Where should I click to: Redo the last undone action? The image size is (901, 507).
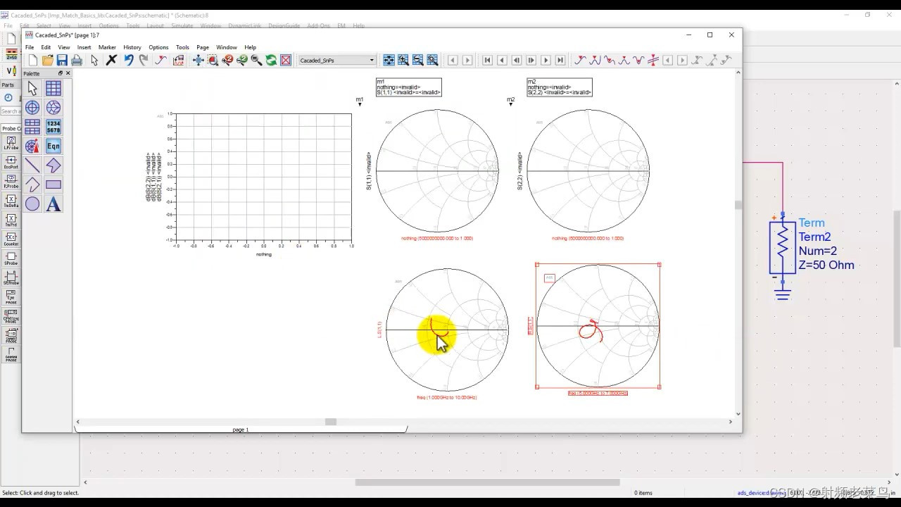coord(144,61)
